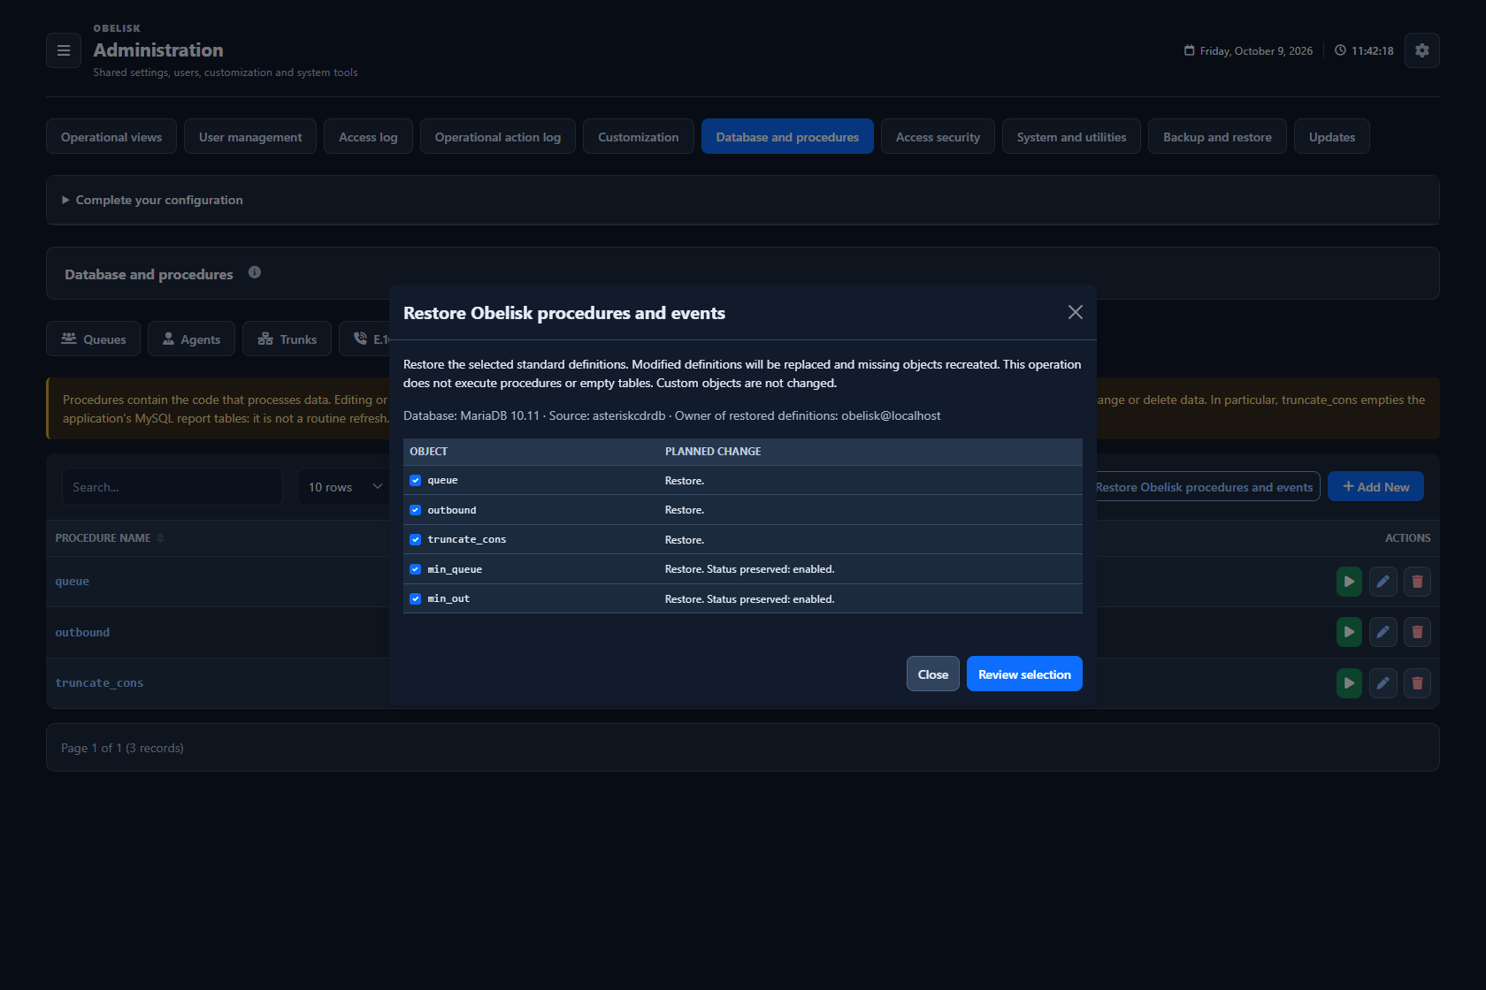Screen dimensions: 1486x990
Task: Select System and utilities tab
Action: (1071, 137)
